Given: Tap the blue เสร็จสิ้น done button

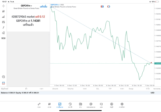Looking at the screenshot, I should coord(44,7).
